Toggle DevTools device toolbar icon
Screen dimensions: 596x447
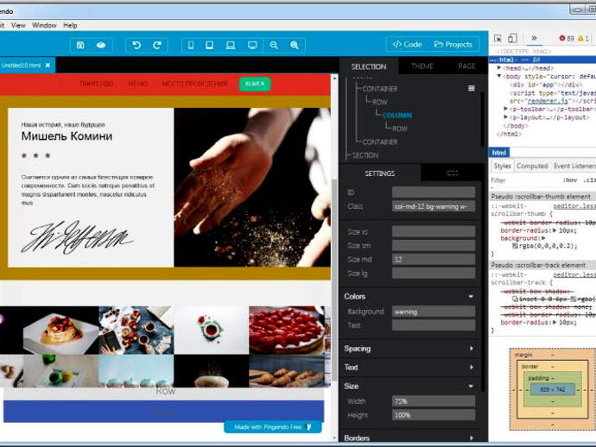(x=513, y=38)
